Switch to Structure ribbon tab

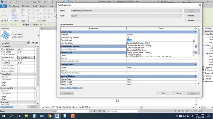pyautogui.click(x=26, y=6)
